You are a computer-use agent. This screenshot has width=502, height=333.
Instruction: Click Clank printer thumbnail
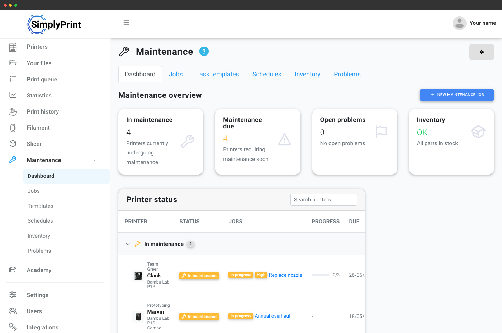(138, 276)
